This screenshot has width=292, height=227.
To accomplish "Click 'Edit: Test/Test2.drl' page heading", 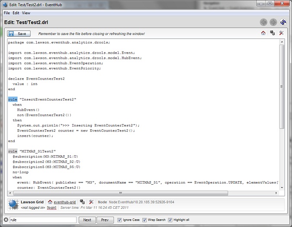I will 26,22.
